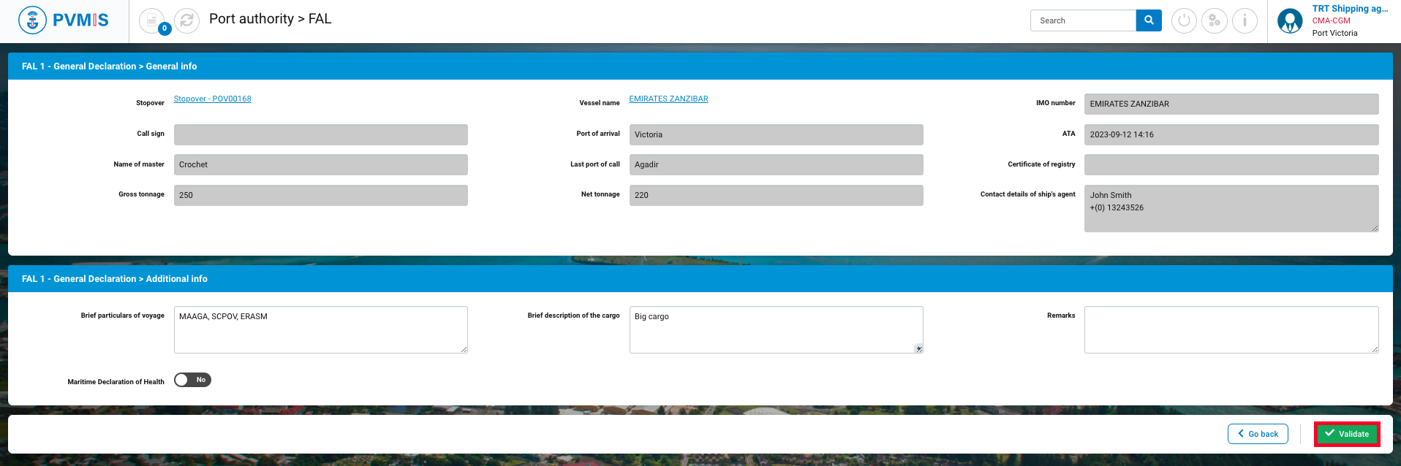Image resolution: width=1401 pixels, height=466 pixels.
Task: Click the Go back button
Action: 1258,434
